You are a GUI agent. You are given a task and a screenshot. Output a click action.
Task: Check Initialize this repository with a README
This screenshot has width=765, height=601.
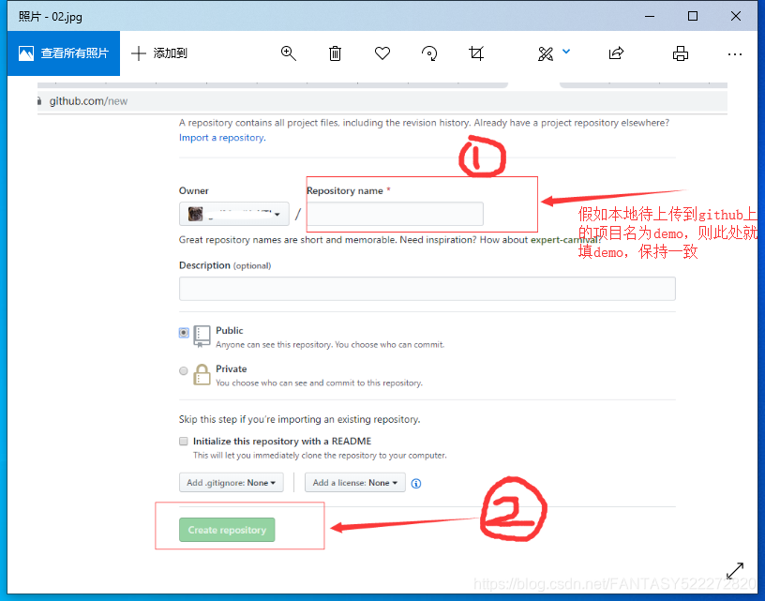(x=184, y=442)
